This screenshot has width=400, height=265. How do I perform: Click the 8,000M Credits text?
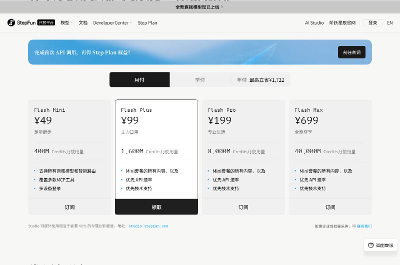click(x=236, y=151)
